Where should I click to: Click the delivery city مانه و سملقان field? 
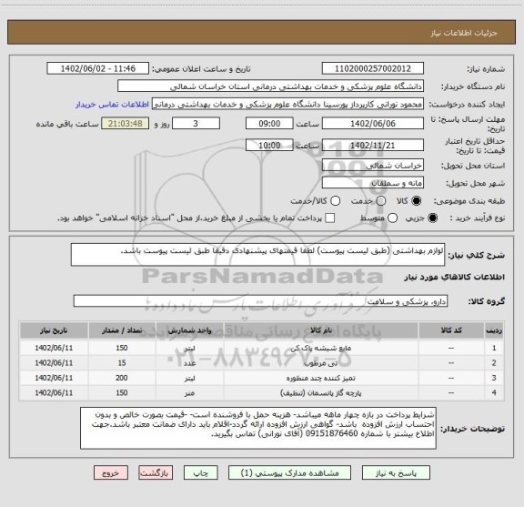373,183
